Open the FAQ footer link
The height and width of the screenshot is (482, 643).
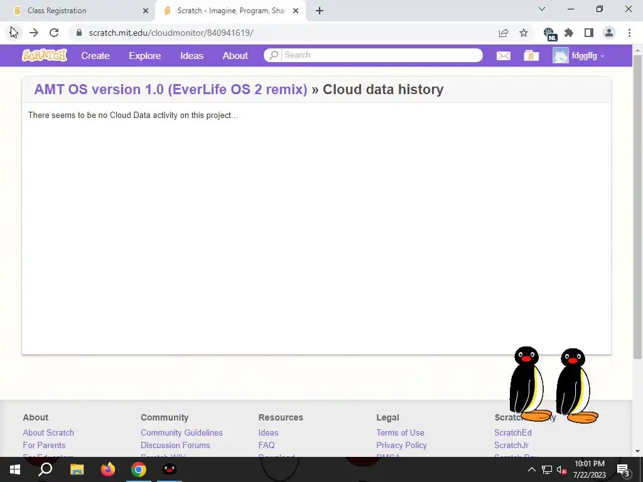[x=266, y=445]
